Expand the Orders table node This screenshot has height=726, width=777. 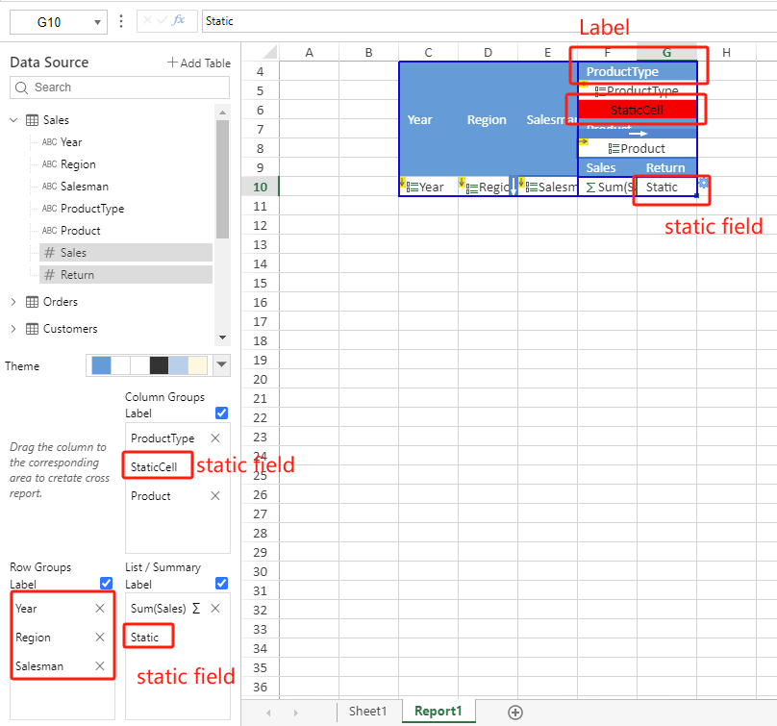[13, 302]
